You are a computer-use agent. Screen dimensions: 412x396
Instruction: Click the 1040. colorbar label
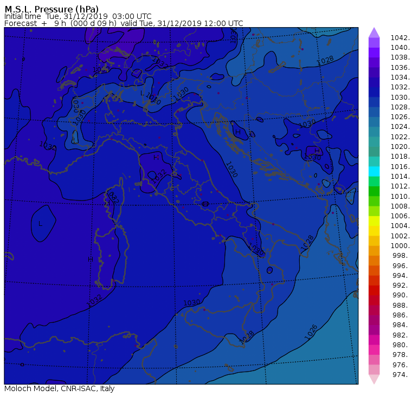400,48
